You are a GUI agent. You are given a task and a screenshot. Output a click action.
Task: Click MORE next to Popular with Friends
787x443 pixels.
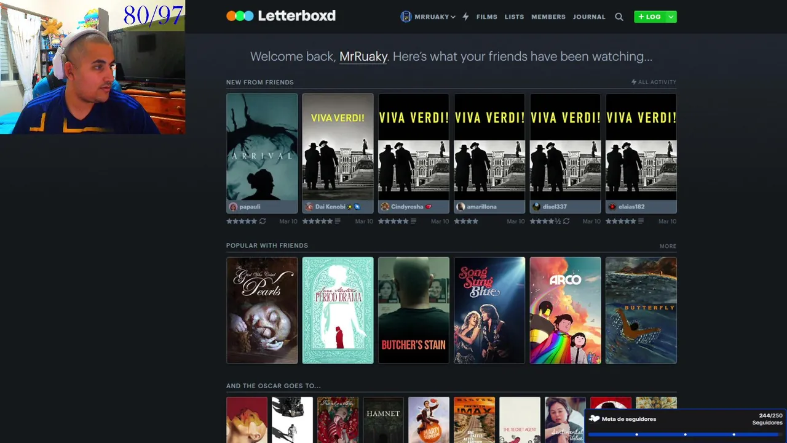[x=668, y=246]
